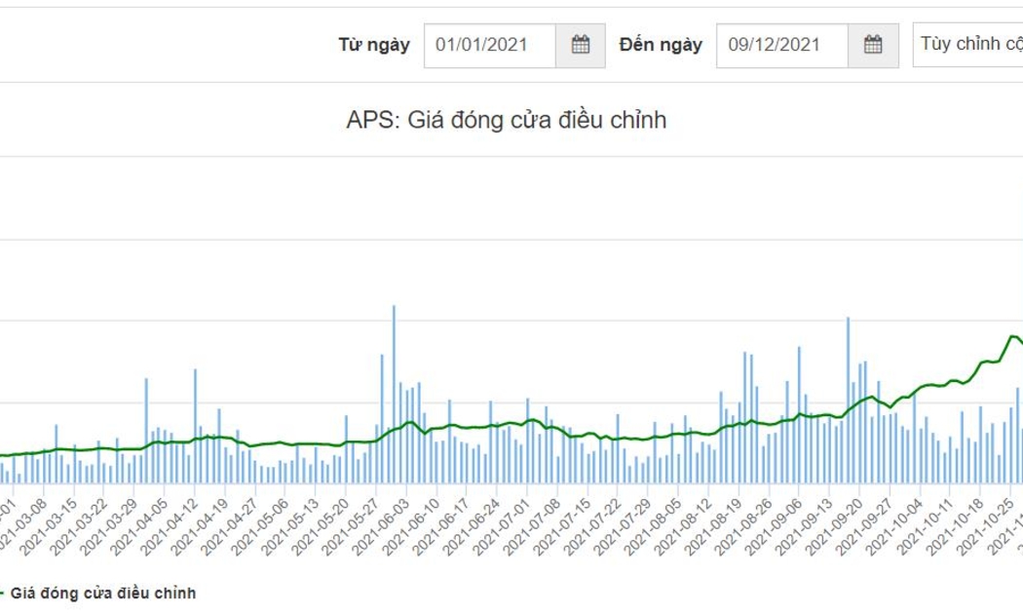The width and height of the screenshot is (1023, 614).
Task: Click the tall volume bar near 2021-09-20
Action: (x=849, y=400)
